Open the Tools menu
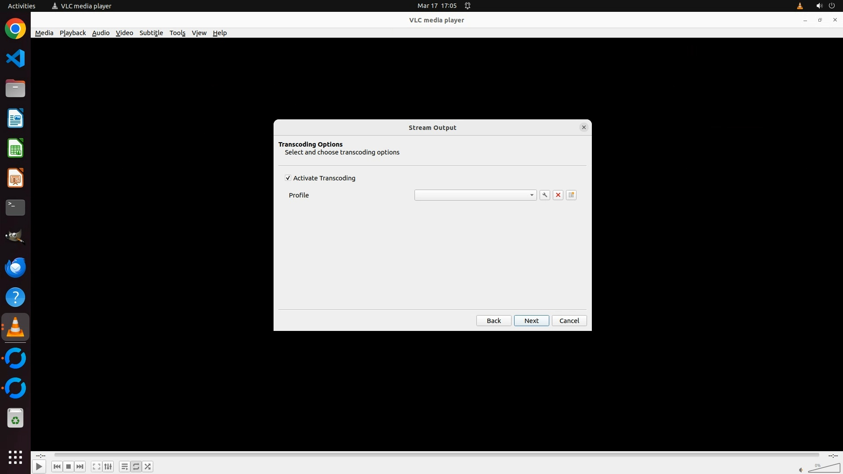This screenshot has width=843, height=474. tap(177, 33)
